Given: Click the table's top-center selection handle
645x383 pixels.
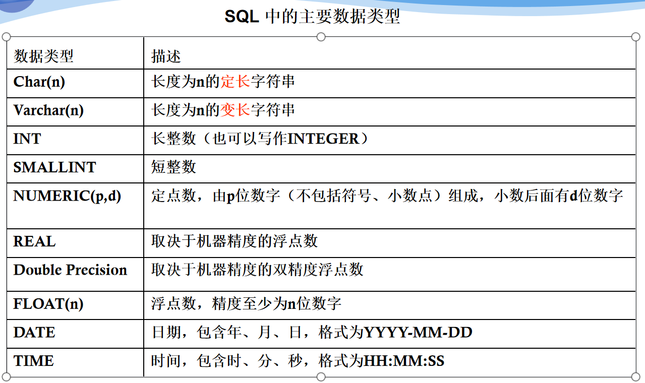Looking at the screenshot, I should coord(321,37).
